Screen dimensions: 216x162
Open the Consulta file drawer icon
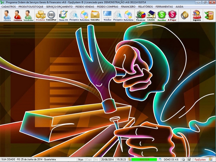pos(95,15)
